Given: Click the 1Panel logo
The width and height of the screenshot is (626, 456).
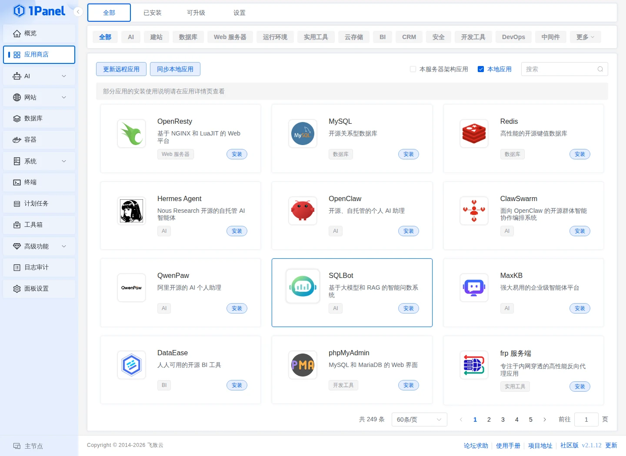Looking at the screenshot, I should click(x=39, y=11).
